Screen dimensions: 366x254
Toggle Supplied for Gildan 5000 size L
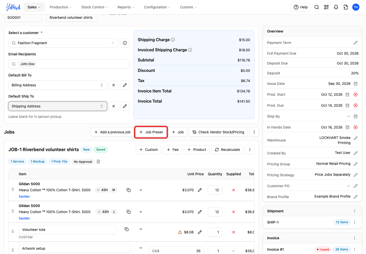coord(234,212)
